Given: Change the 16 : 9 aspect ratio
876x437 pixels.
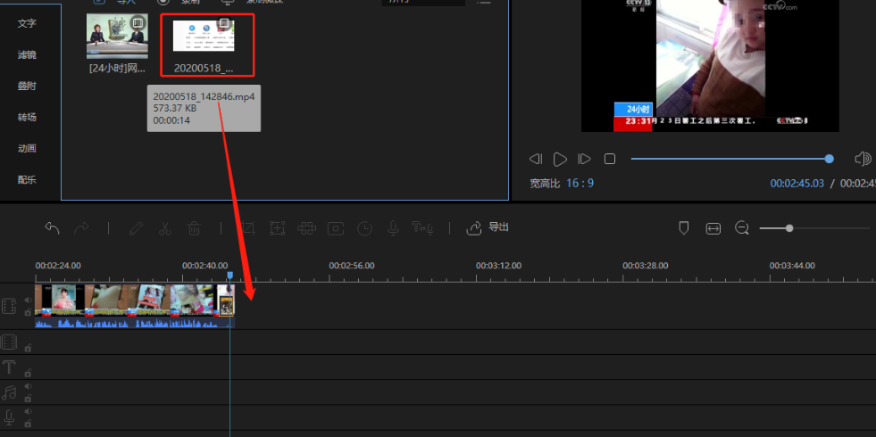Looking at the screenshot, I should pos(580,183).
